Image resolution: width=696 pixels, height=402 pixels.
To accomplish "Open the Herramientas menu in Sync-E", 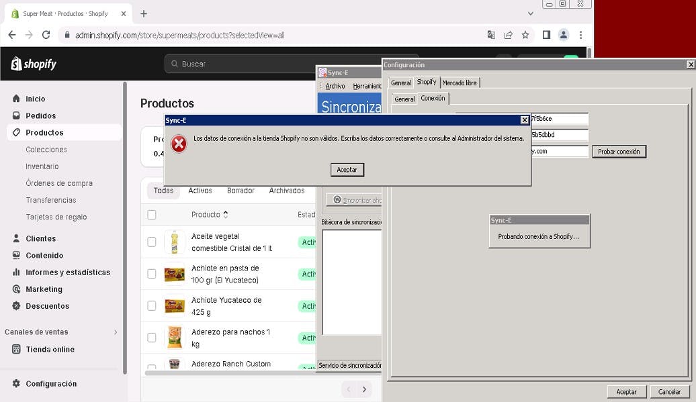I will pyautogui.click(x=367, y=86).
